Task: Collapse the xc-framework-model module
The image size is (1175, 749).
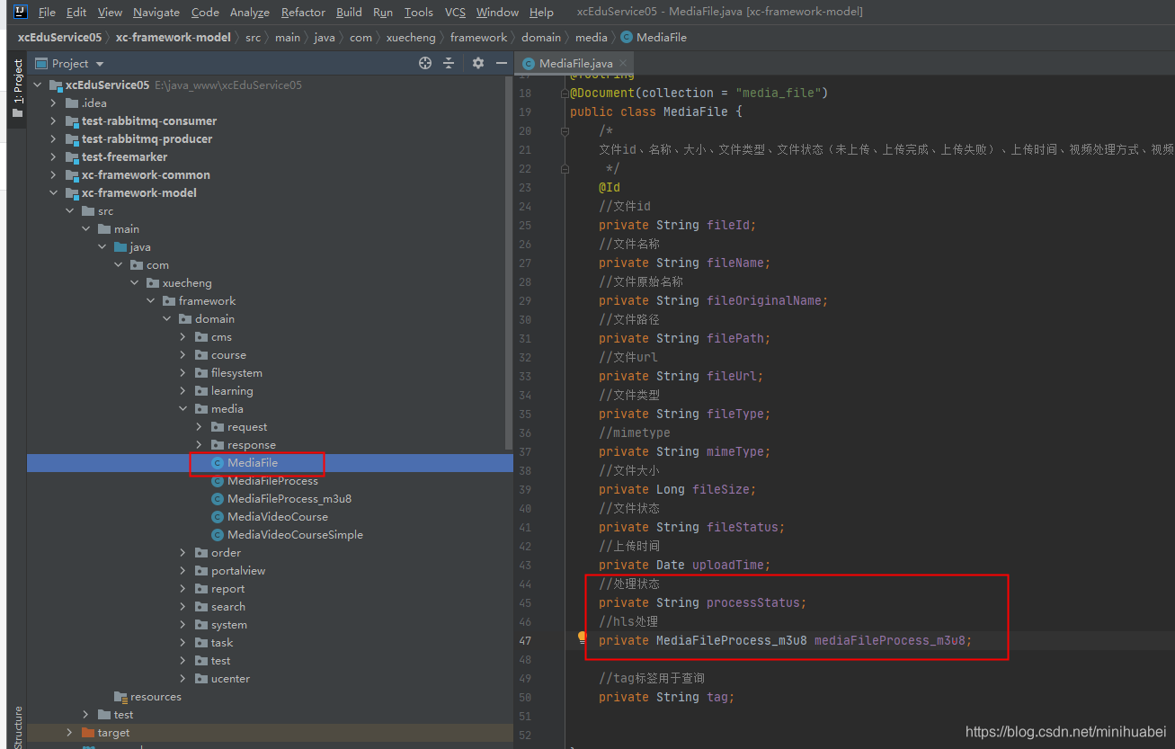Action: [x=54, y=193]
